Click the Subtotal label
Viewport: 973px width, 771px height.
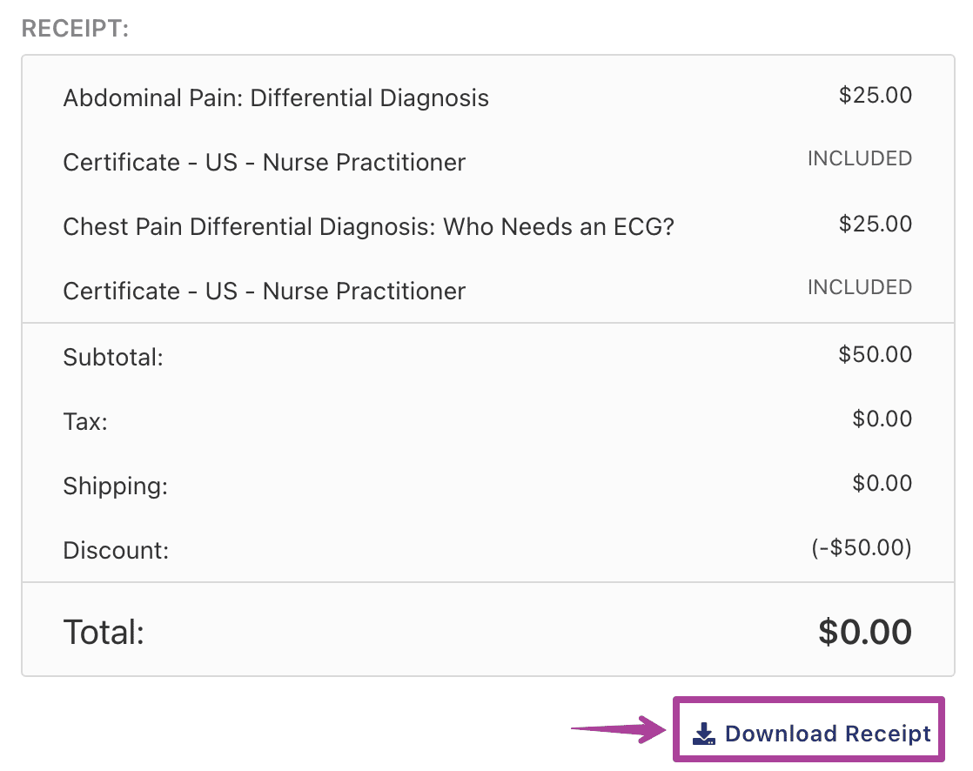click(113, 358)
